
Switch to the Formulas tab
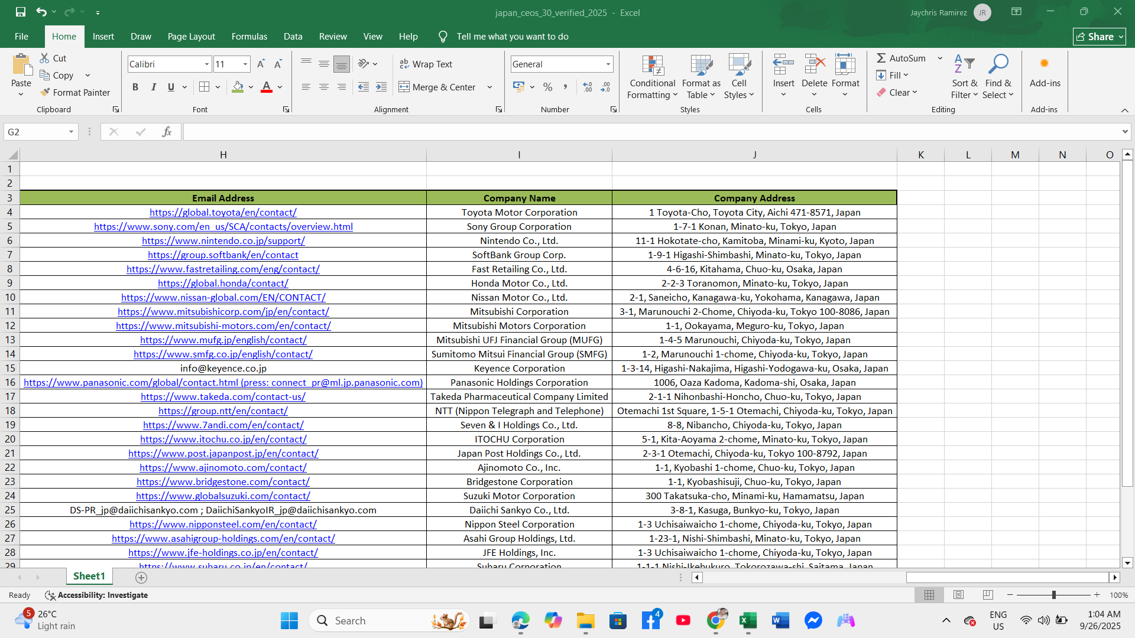click(249, 37)
